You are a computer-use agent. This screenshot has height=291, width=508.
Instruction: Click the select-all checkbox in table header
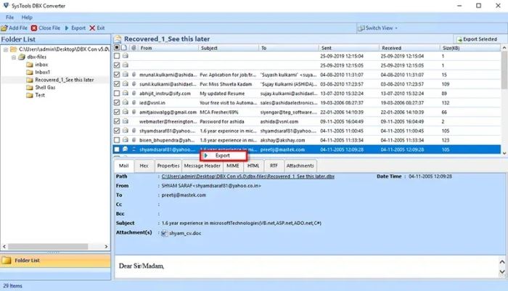(x=117, y=48)
